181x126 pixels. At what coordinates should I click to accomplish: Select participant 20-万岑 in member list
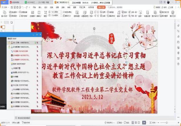[x=21, y=43]
